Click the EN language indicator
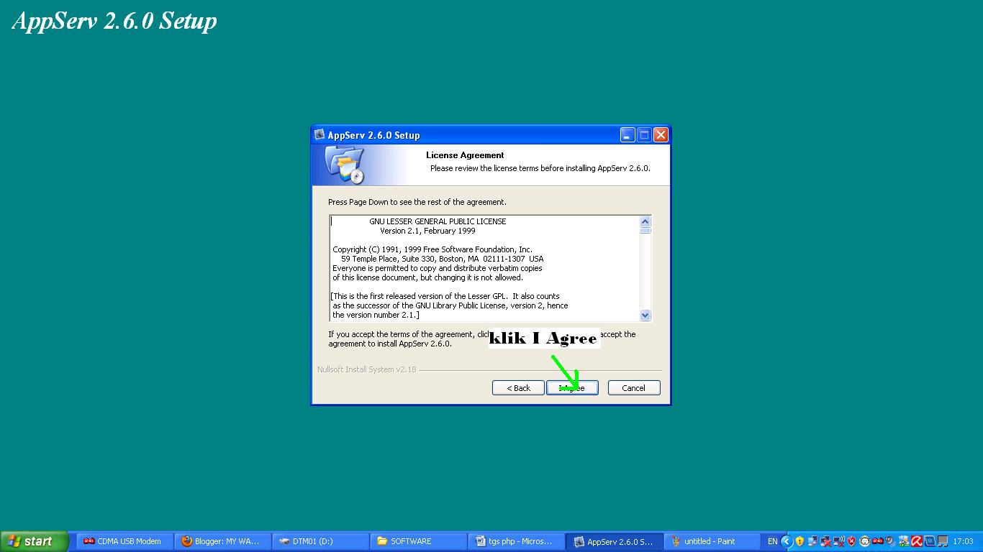 (x=772, y=541)
